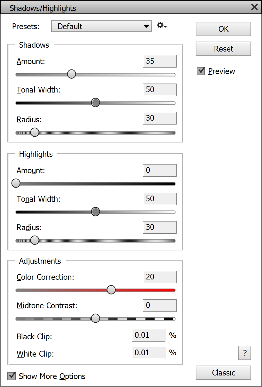Click the Highlights Amount slider handle
This screenshot has height=387, width=262.
tap(16, 183)
